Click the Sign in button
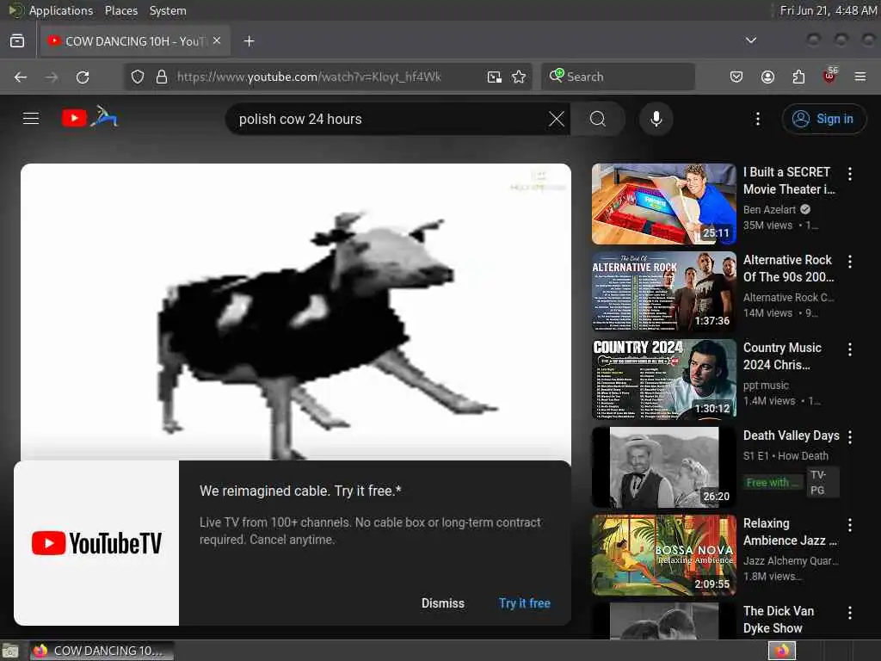 [823, 119]
